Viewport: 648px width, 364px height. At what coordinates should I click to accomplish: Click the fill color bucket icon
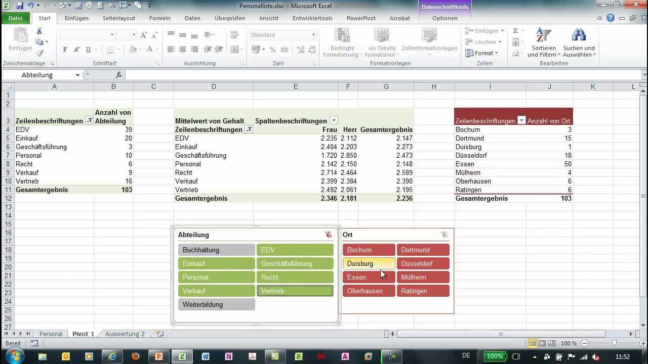click(133, 50)
